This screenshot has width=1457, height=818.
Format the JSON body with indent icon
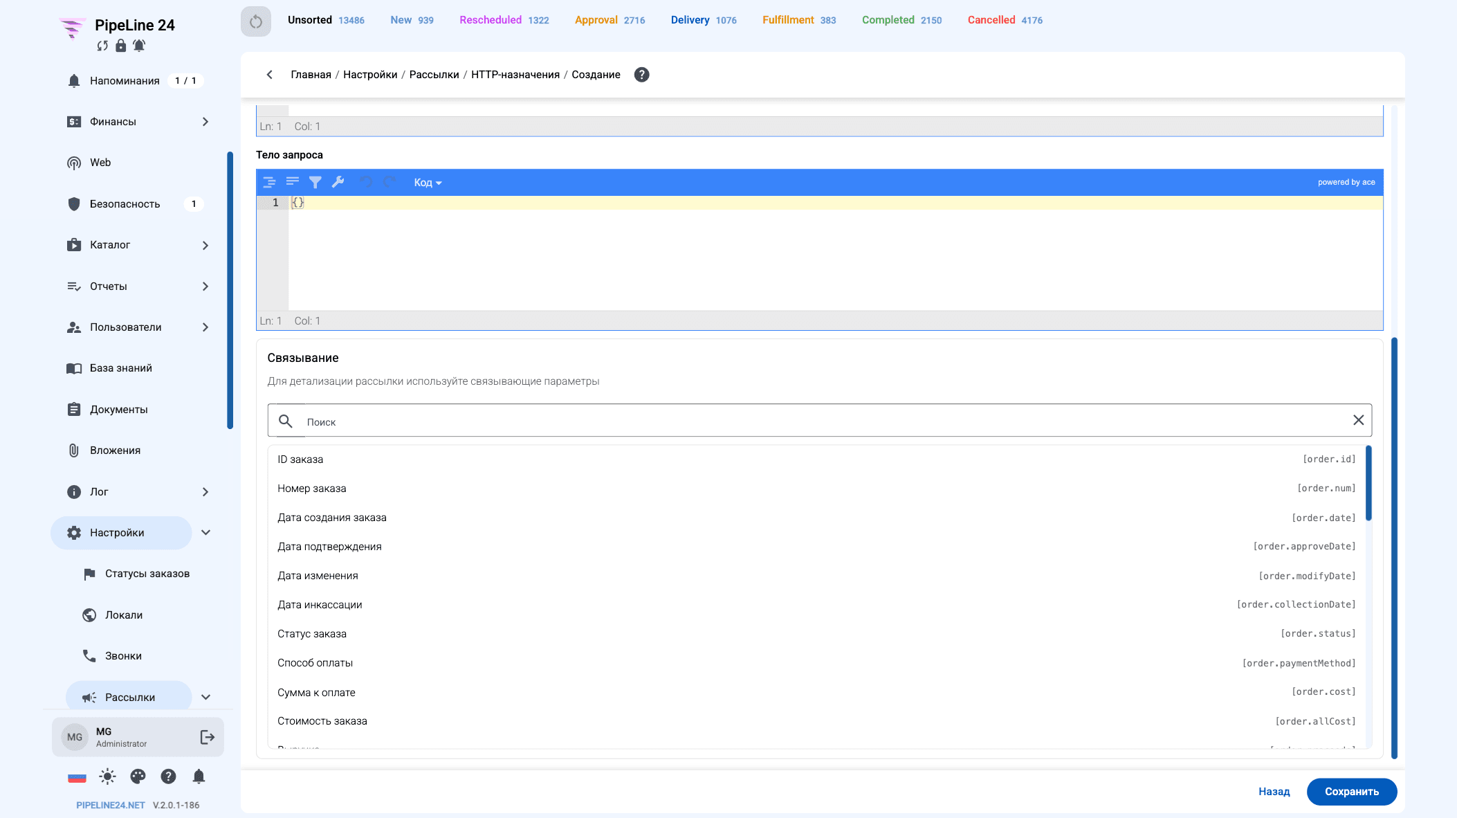point(270,182)
